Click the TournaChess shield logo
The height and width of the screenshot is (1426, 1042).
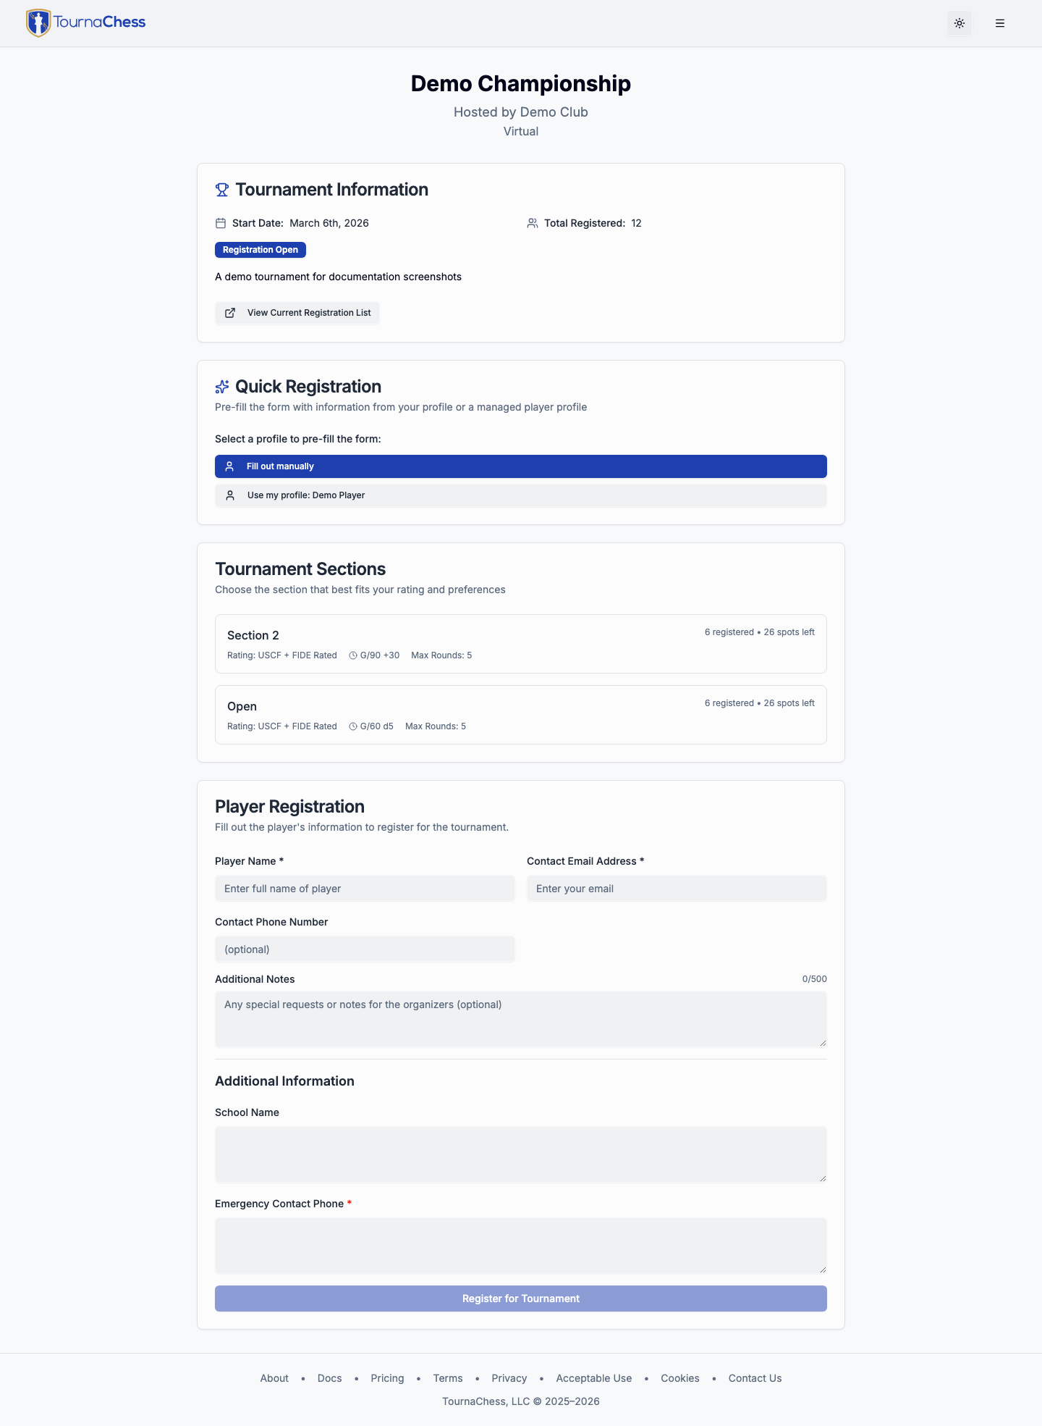point(38,22)
